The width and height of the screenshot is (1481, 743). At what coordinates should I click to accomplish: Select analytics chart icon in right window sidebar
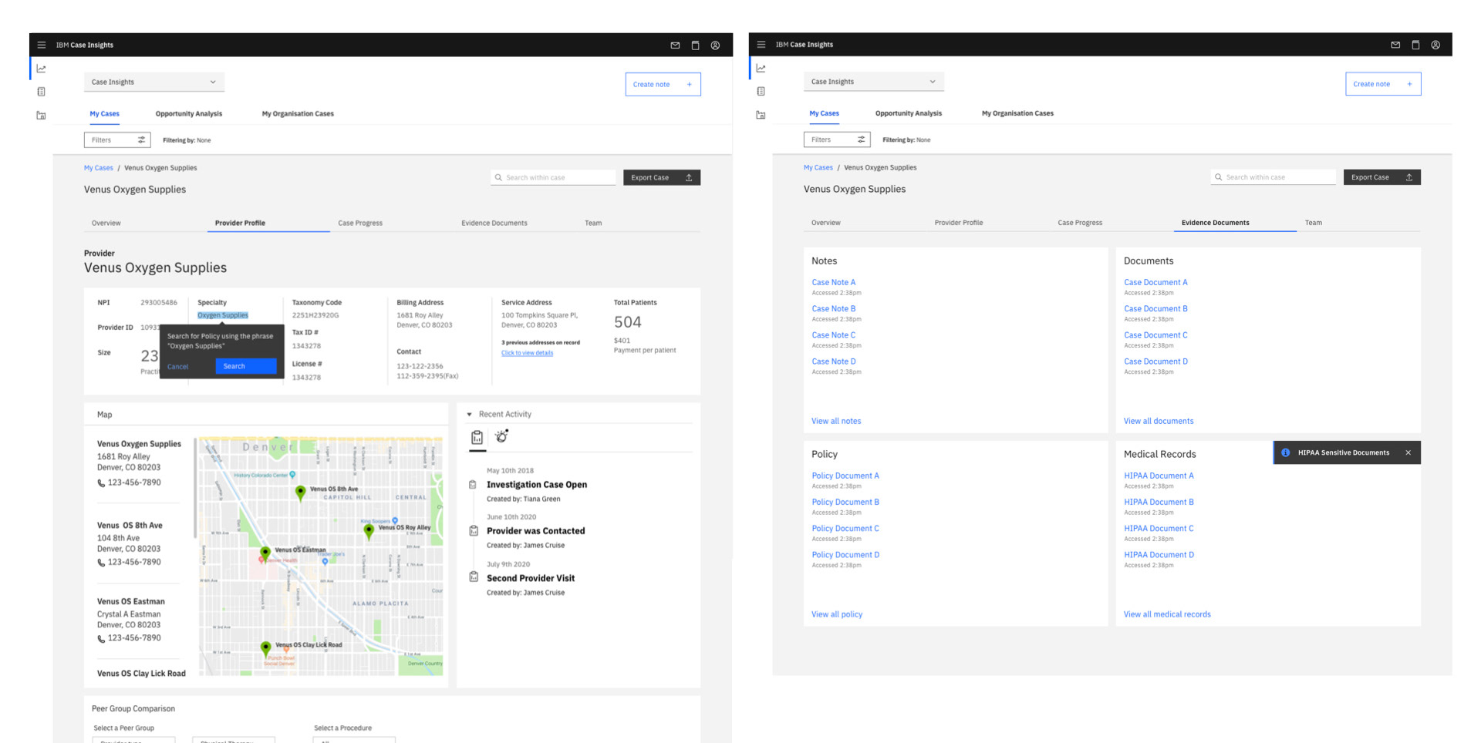coord(761,68)
